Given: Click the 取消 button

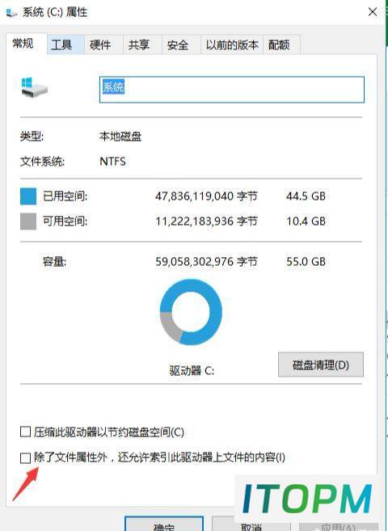Looking at the screenshot, I should [x=251, y=524].
